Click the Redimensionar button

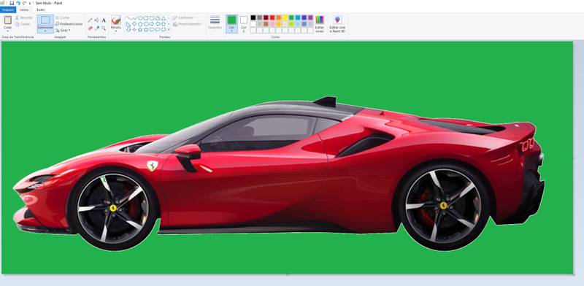point(69,24)
